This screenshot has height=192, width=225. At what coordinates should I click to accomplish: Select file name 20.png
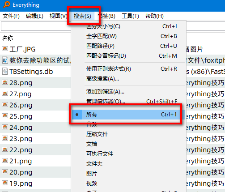tap(21, 172)
